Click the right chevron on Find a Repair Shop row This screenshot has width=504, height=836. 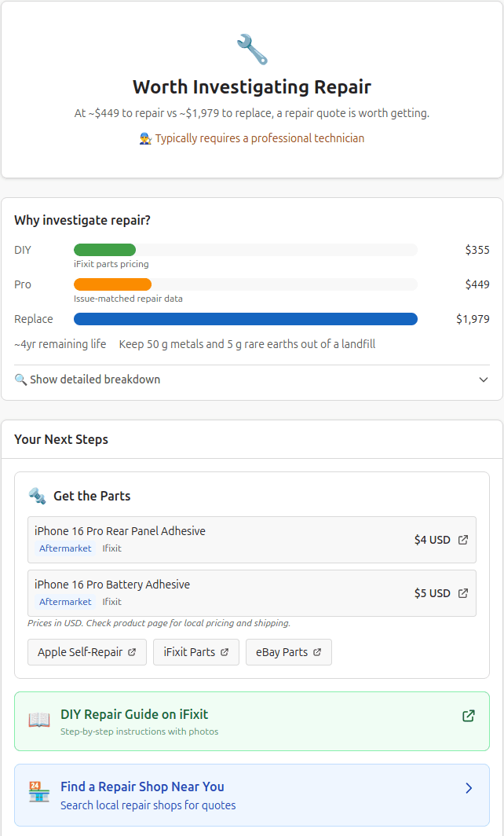click(469, 787)
